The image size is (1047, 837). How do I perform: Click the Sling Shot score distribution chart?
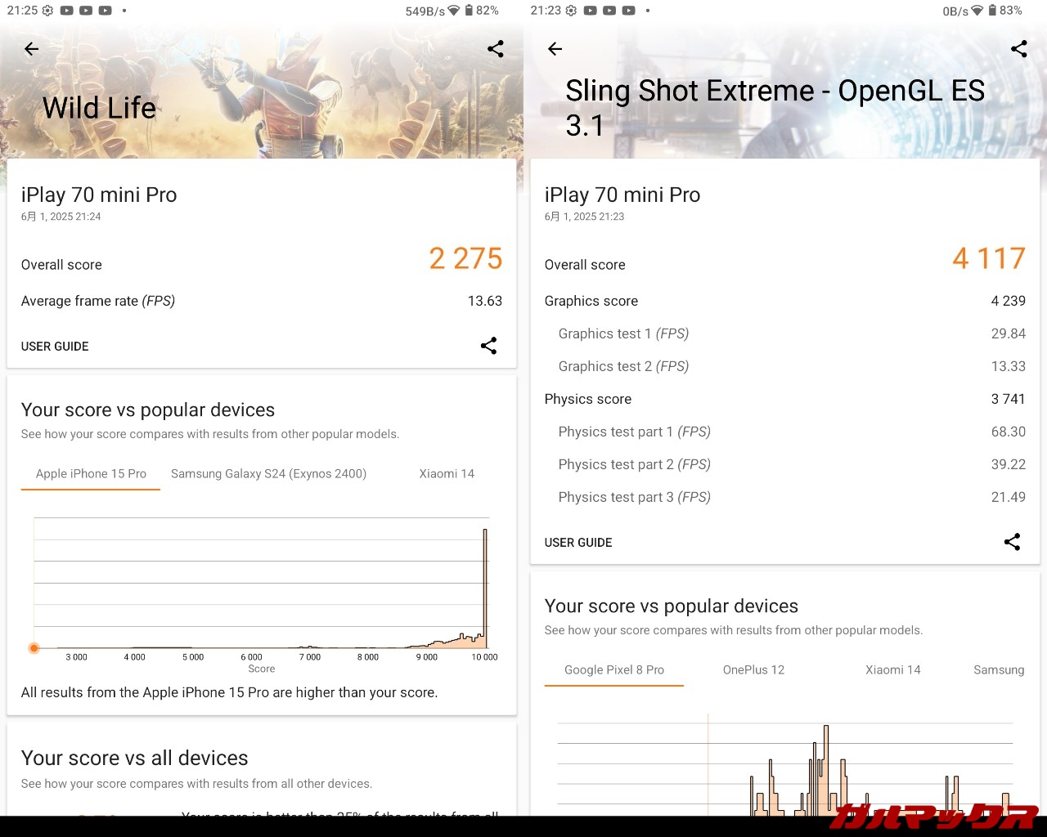(x=785, y=764)
